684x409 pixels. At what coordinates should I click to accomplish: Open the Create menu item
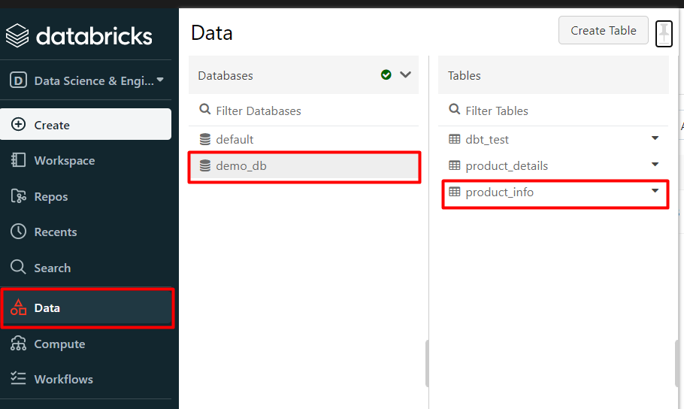[86, 124]
